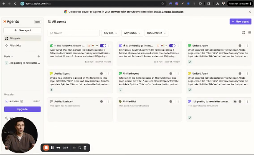Image resolution: width=254 pixels, height=155 pixels.
Task: Open The Rundown AI reply agent card title
Action: tap(71, 46)
